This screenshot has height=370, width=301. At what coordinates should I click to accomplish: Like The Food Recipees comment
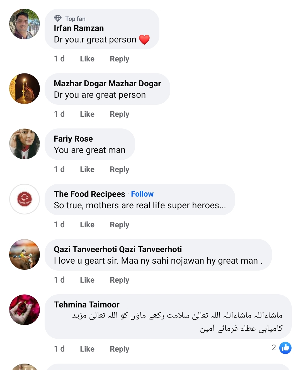point(87,225)
